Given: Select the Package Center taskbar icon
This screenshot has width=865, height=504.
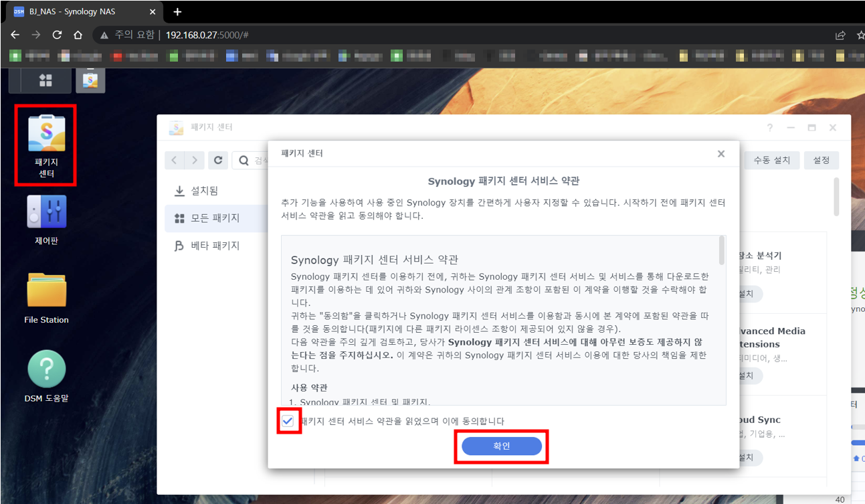Looking at the screenshot, I should [90, 81].
